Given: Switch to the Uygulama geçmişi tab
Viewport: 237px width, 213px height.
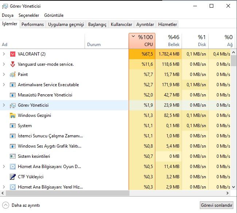Looking at the screenshot, I should point(66,24).
